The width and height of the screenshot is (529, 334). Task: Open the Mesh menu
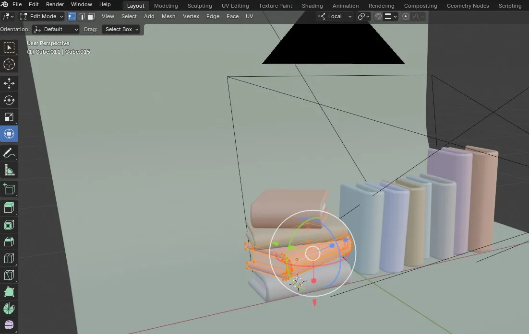[x=168, y=16]
